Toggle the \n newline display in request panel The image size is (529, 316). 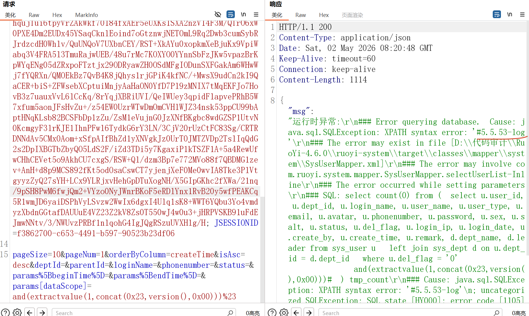(x=243, y=14)
